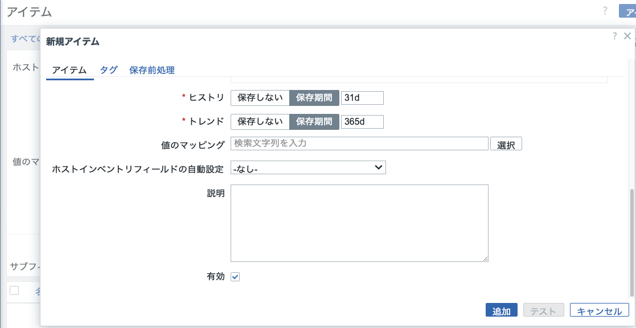Viewport: 636px width, 328px height.
Task: Select the アイテム tab
Action: [x=69, y=70]
